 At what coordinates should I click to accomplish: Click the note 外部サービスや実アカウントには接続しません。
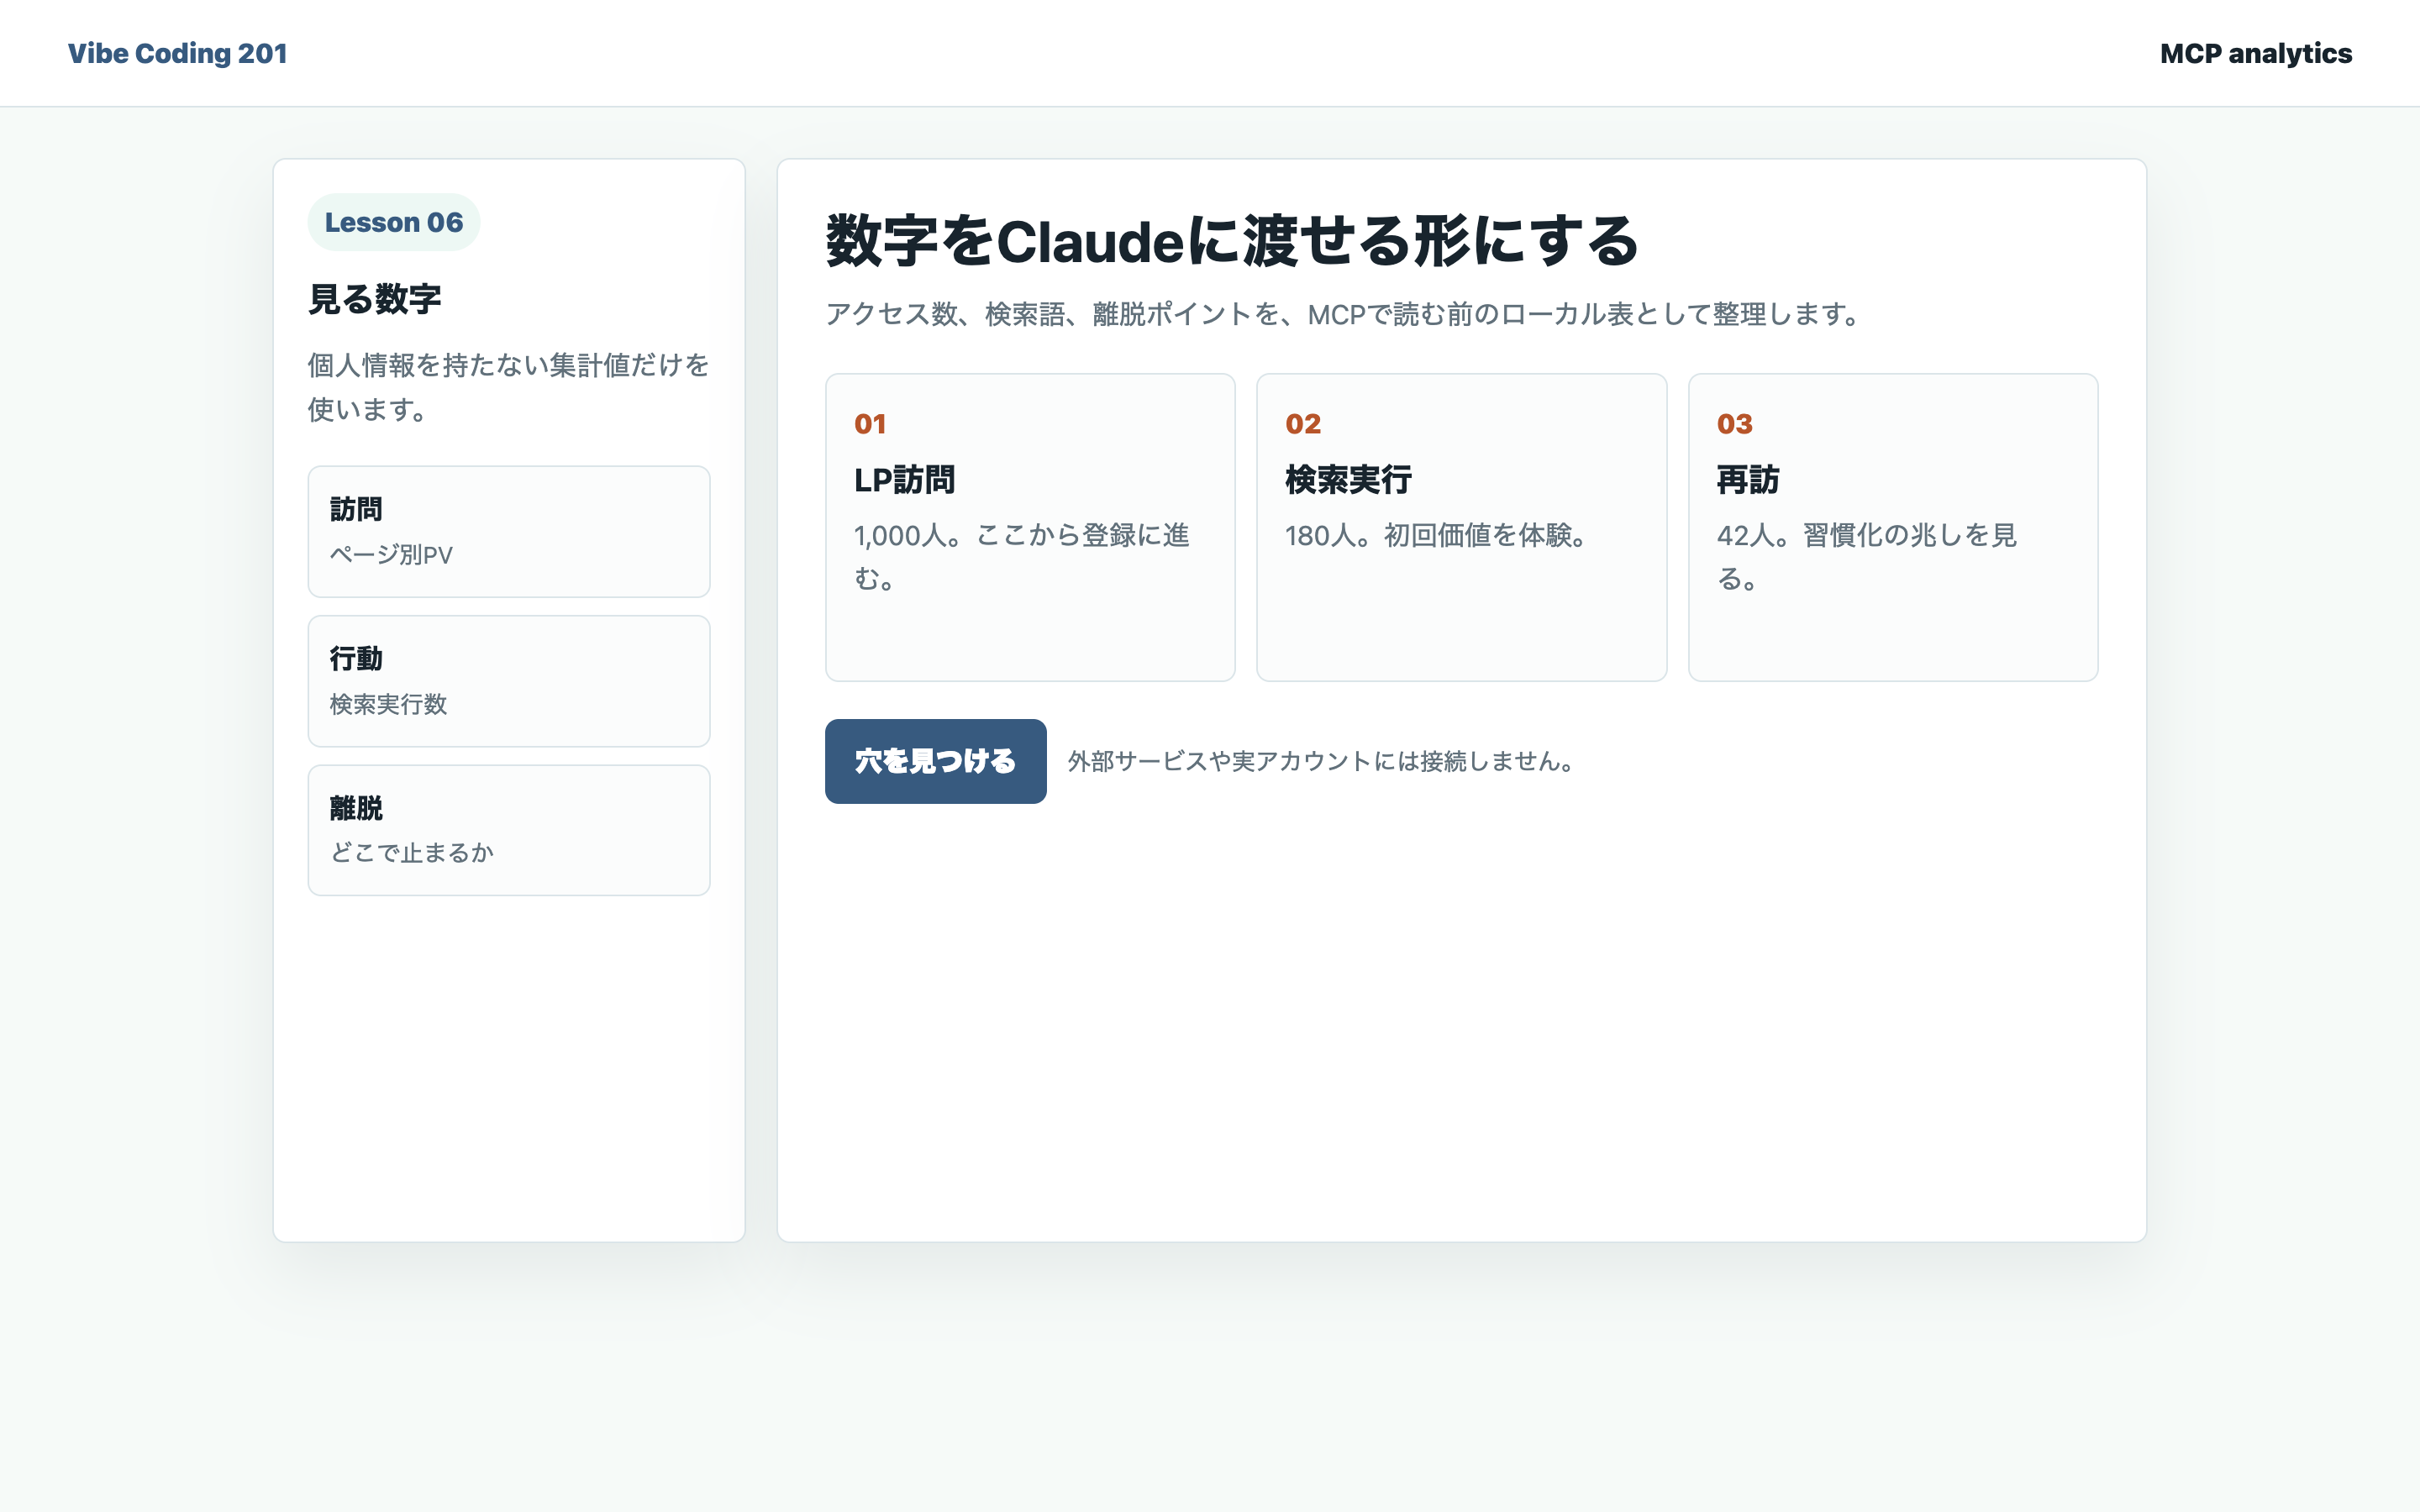(1321, 761)
